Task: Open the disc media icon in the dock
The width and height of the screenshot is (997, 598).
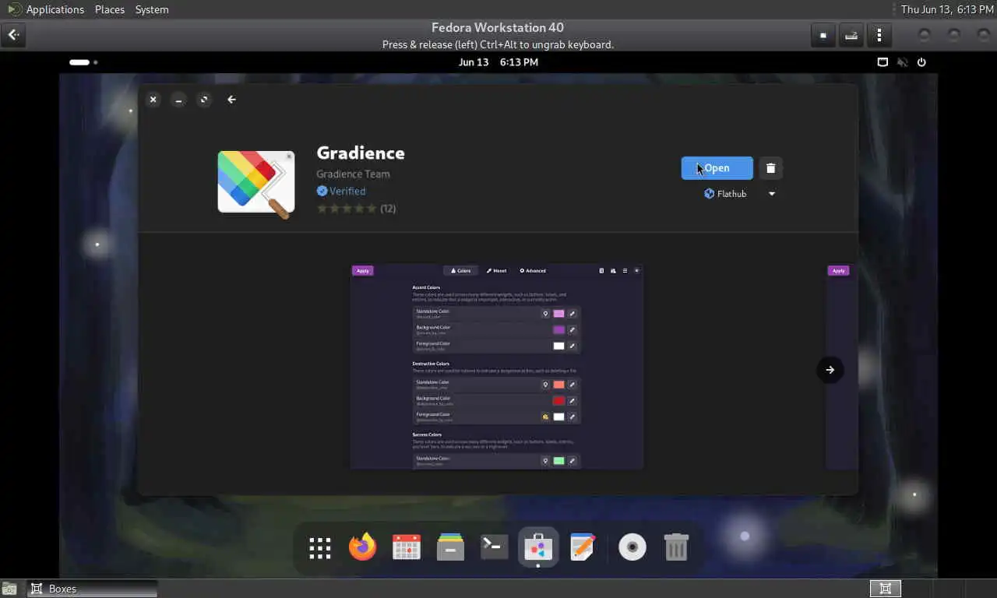Action: pos(632,547)
